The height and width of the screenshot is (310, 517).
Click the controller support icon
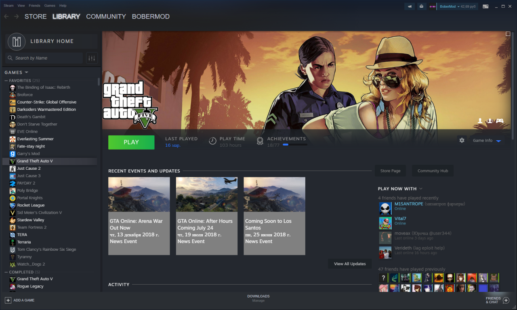pyautogui.click(x=500, y=121)
